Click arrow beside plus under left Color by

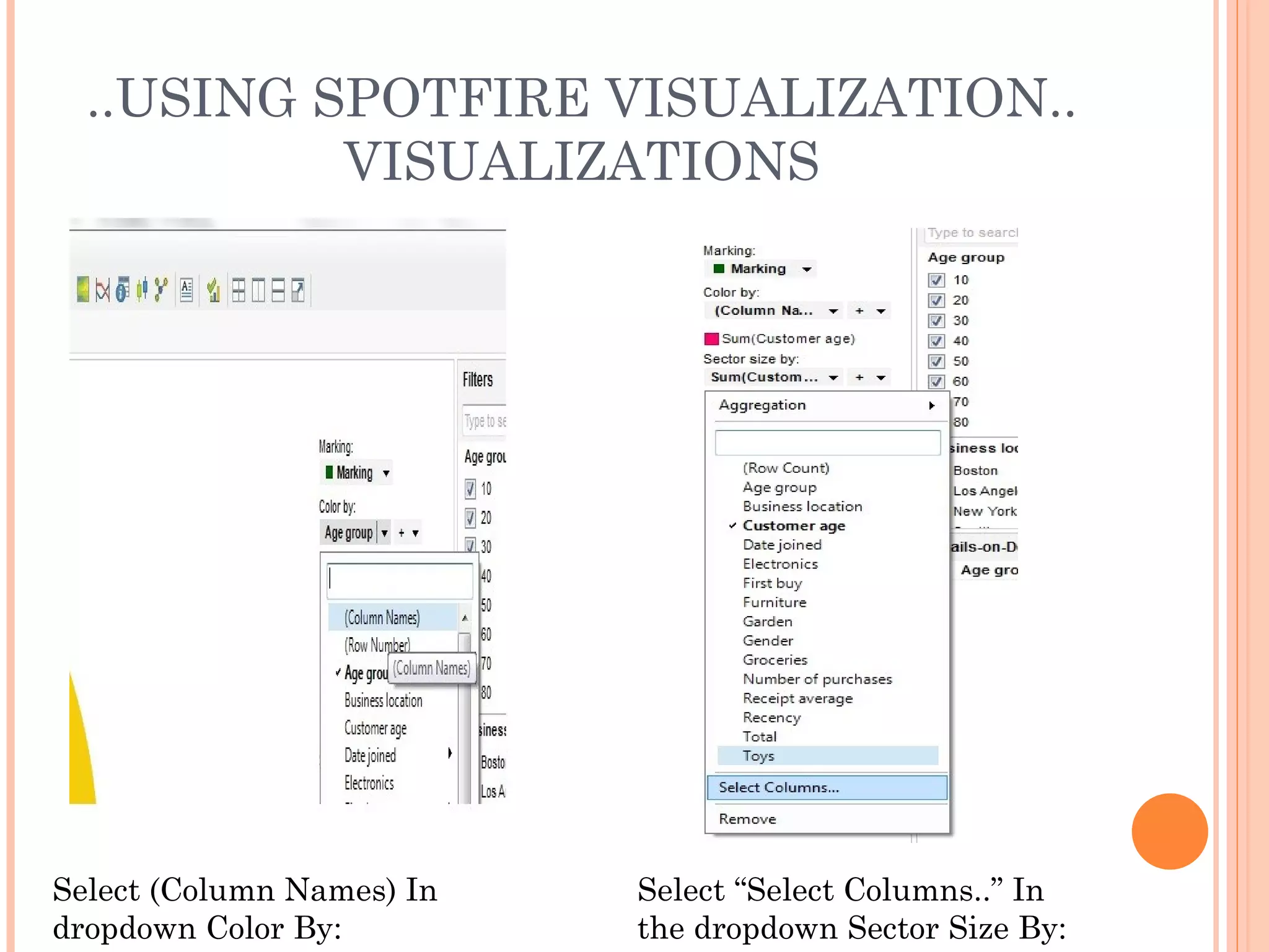coord(415,533)
